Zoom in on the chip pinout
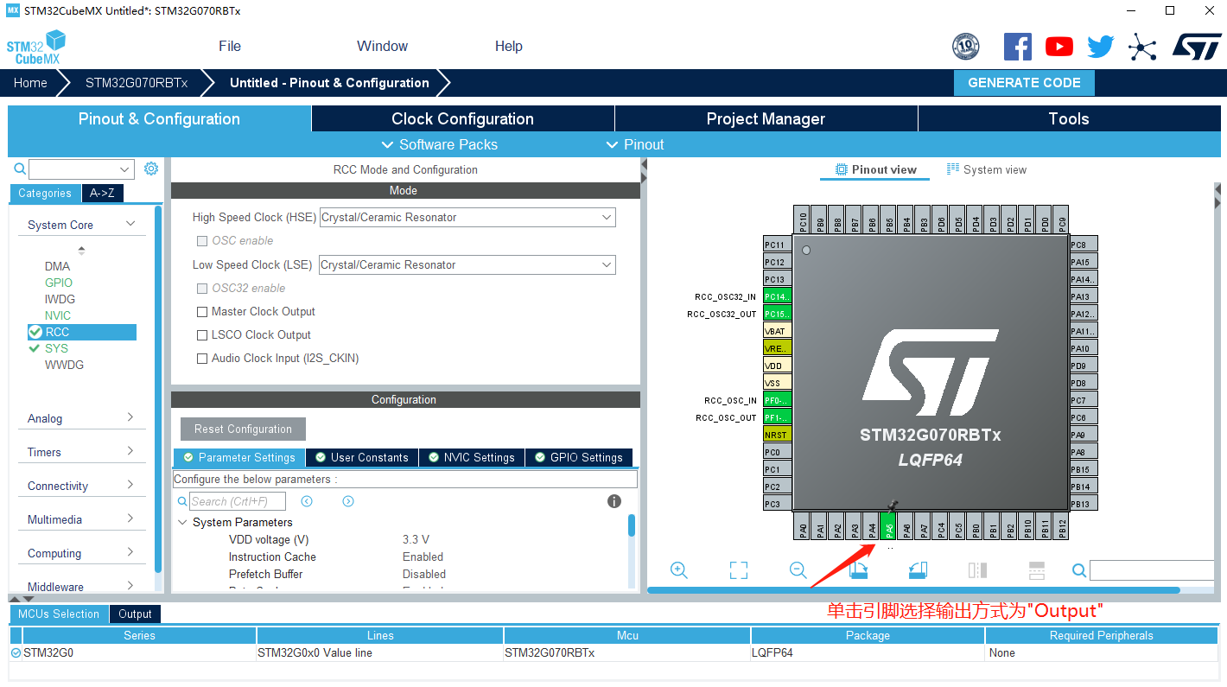The height and width of the screenshot is (687, 1227). pos(679,570)
